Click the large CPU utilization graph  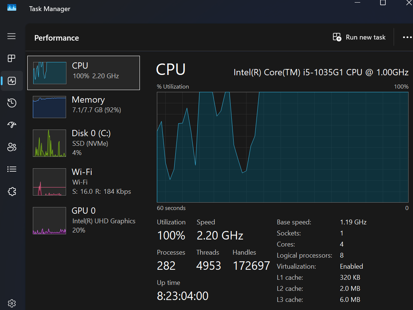(282, 147)
